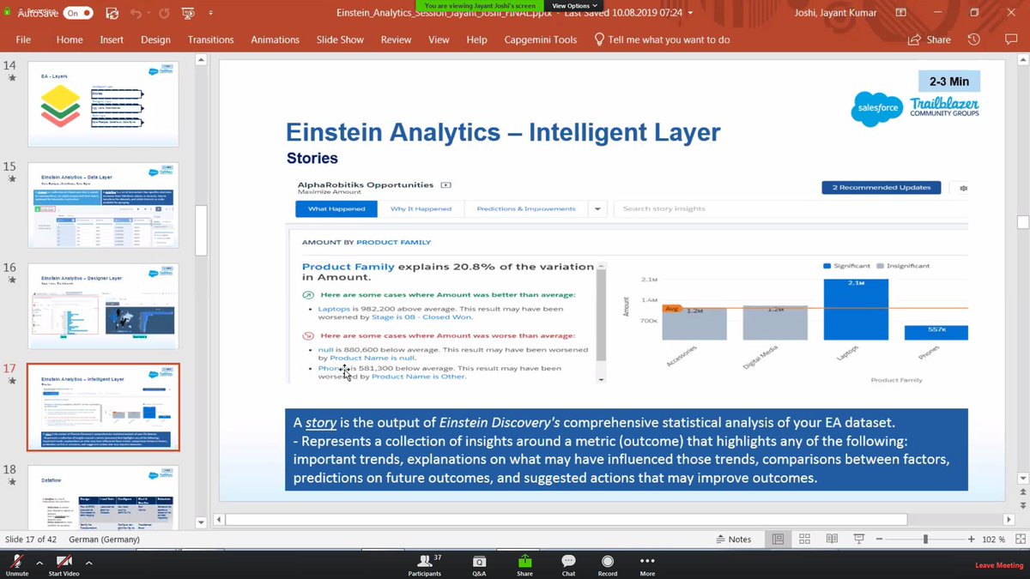Start Slide Show icon in status bar
This screenshot has height=579, width=1030.
point(858,540)
